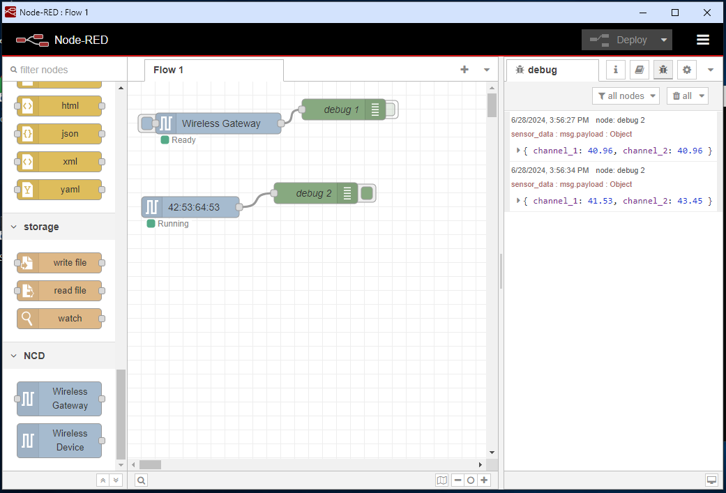726x493 pixels.
Task: Select the write file palette node
Action: pyautogui.click(x=59, y=263)
